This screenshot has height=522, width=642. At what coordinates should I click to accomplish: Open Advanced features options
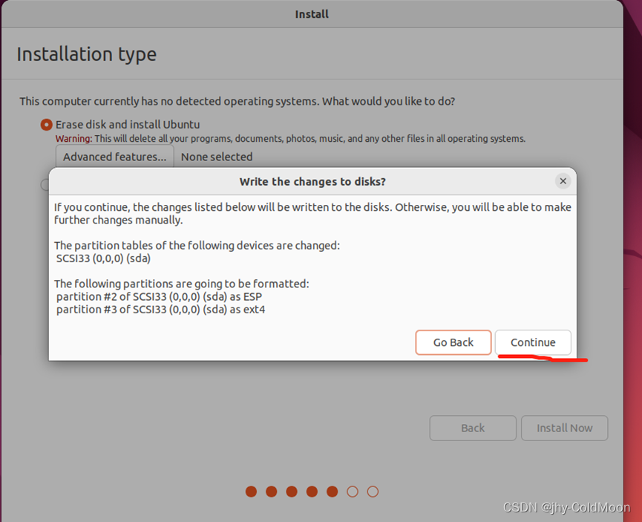pyautogui.click(x=114, y=157)
